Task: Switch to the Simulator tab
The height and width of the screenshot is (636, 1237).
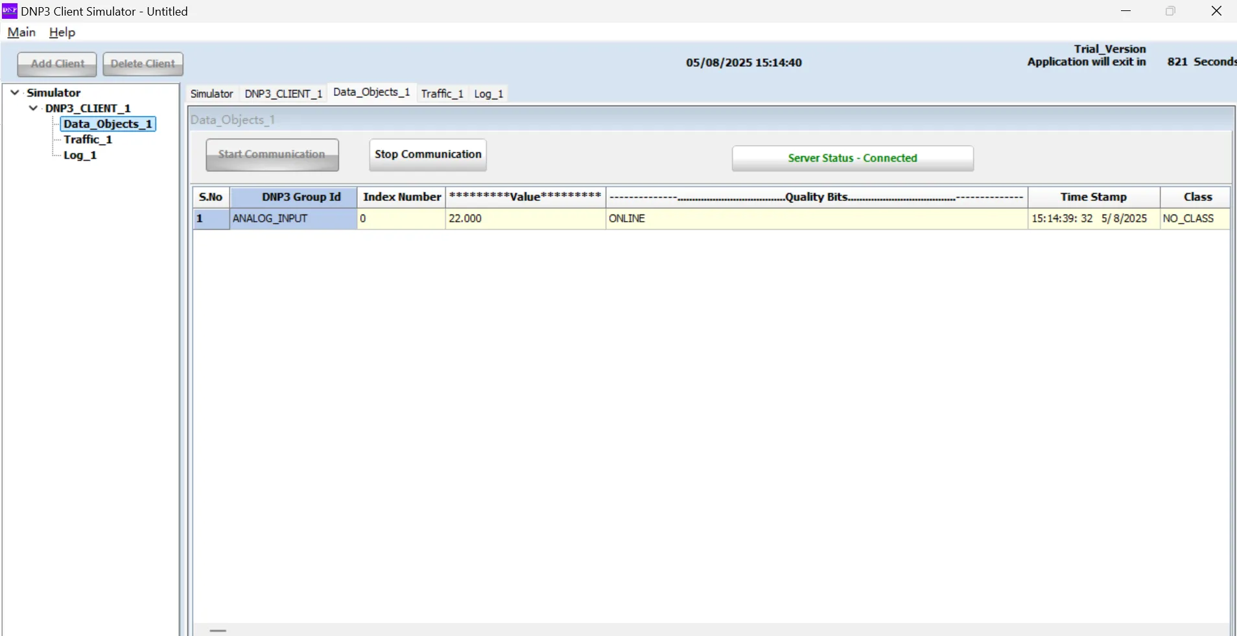Action: point(212,94)
